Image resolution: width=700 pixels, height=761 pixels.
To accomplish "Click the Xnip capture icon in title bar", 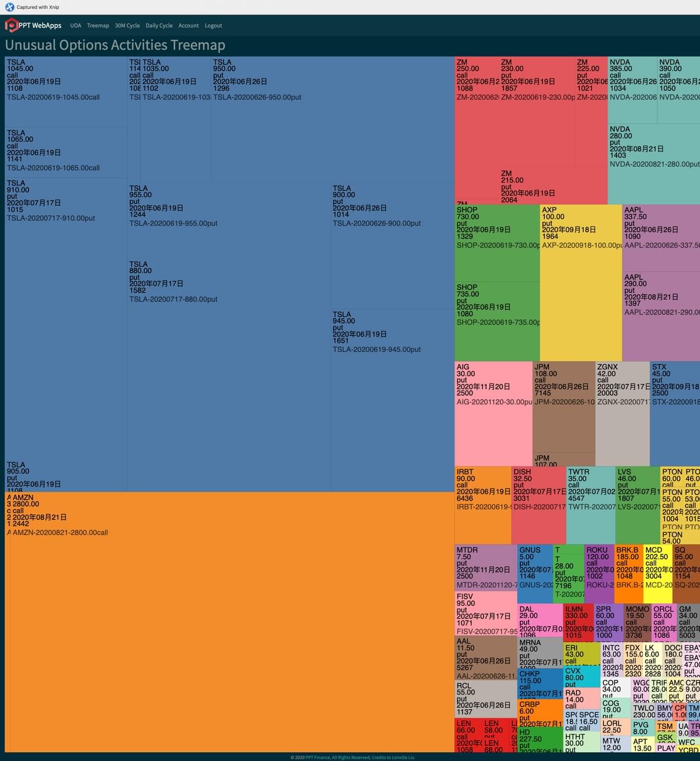I will tap(9, 7).
